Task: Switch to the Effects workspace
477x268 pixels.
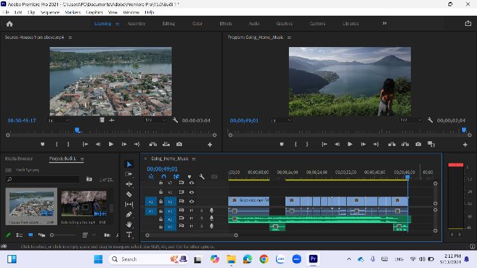Action: 226,23
